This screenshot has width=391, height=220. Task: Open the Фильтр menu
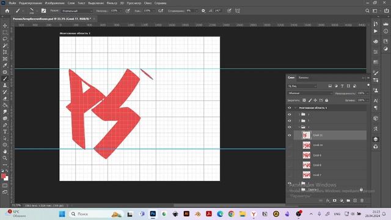112,3
